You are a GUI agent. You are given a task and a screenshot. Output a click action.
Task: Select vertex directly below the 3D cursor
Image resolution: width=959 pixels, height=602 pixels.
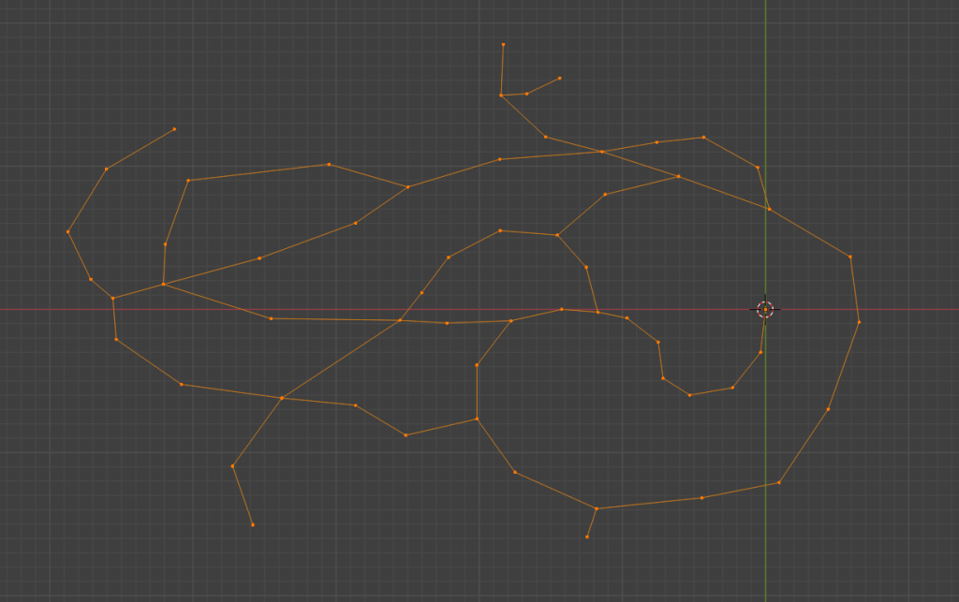pyautogui.click(x=760, y=353)
